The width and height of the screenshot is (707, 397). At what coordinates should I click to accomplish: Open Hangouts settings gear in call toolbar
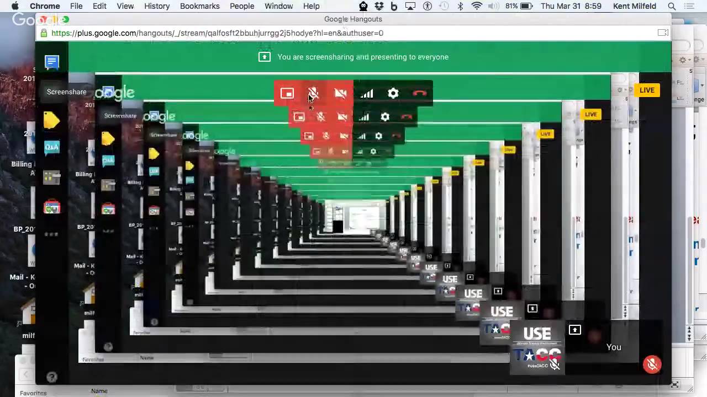393,94
